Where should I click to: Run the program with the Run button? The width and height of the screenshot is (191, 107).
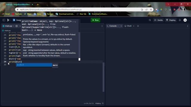tap(95, 20)
